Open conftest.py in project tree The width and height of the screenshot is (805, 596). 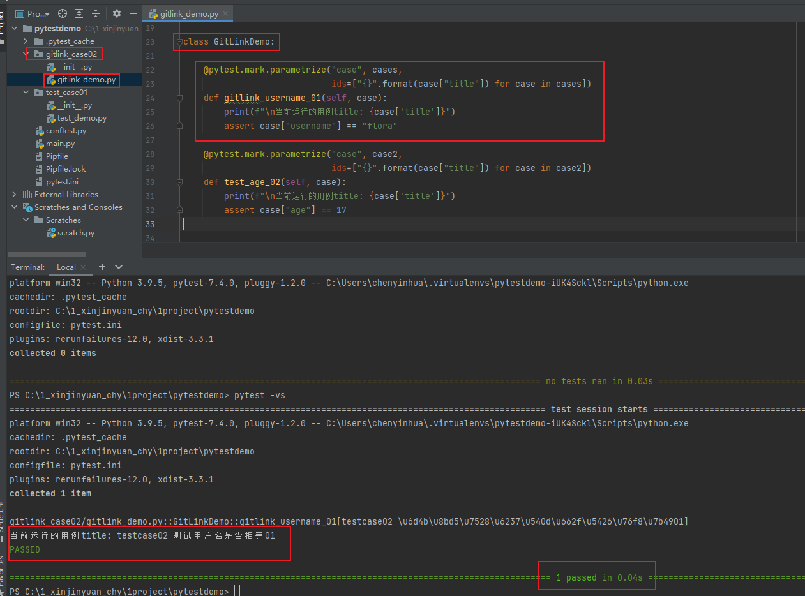66,131
